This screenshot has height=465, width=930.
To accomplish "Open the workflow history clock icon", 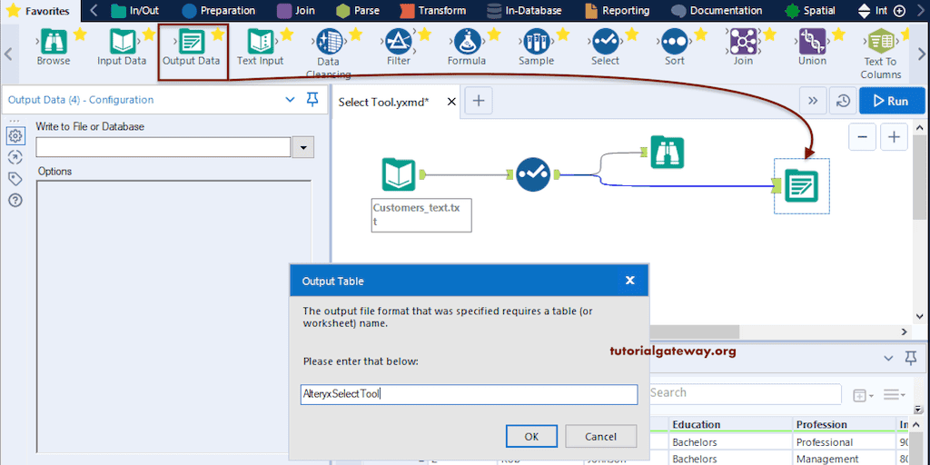I will [843, 101].
